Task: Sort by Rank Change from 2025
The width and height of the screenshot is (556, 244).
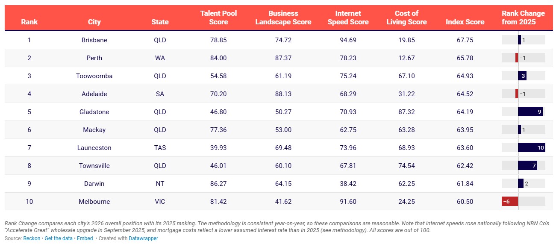Action: [x=523, y=18]
